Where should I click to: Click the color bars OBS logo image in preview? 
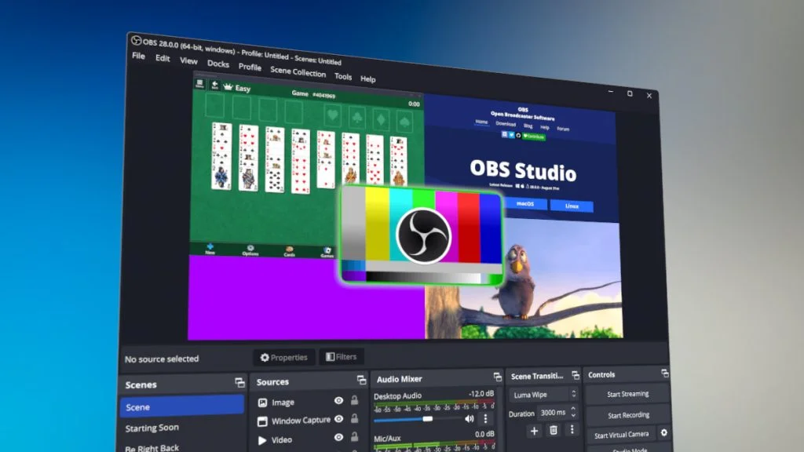click(x=422, y=235)
